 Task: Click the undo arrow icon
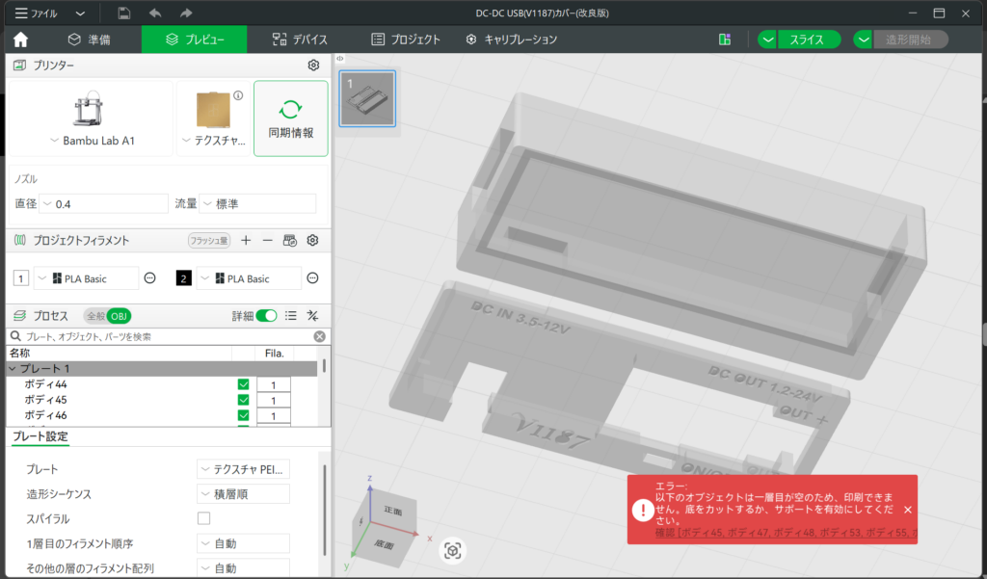pyautogui.click(x=155, y=13)
